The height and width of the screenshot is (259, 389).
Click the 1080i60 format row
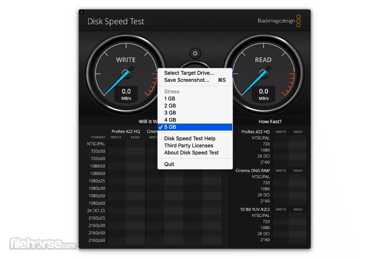(97, 173)
